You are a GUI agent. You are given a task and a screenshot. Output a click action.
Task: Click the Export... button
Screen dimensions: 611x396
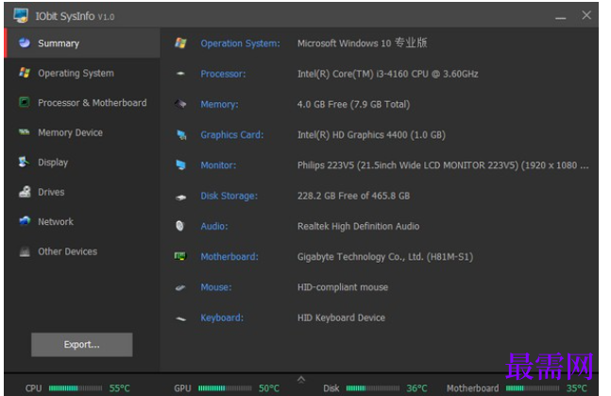pyautogui.click(x=82, y=345)
